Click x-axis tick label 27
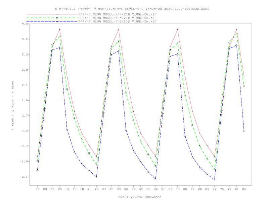 [104, 189]
